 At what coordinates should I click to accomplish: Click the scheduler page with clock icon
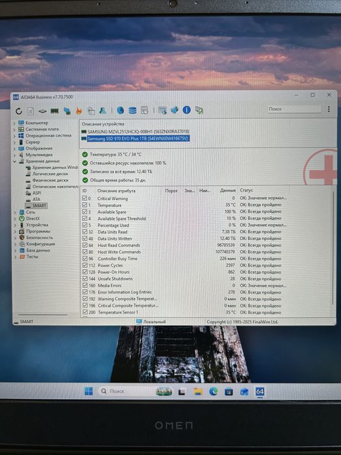[x=144, y=110]
